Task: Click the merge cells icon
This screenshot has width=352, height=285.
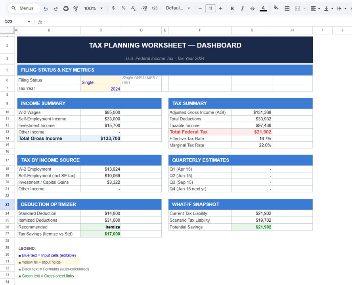Action: [x=297, y=9]
